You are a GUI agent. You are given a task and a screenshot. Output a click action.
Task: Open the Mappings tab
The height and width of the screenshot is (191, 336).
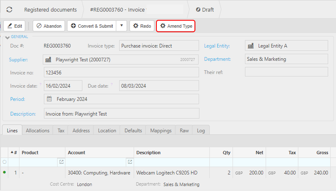(161, 130)
